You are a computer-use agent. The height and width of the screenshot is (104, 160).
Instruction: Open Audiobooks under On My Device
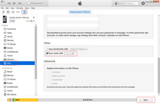(x=17, y=87)
